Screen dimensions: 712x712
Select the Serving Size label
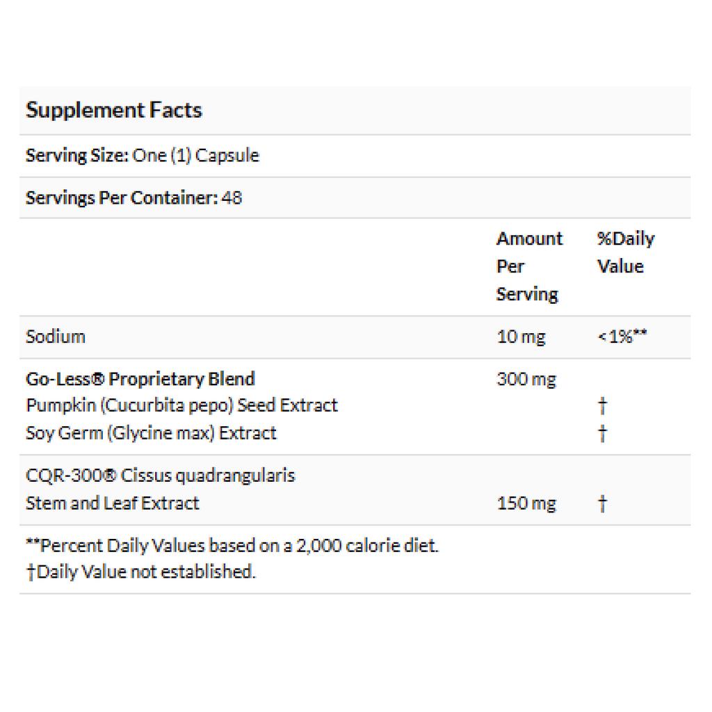77,155
